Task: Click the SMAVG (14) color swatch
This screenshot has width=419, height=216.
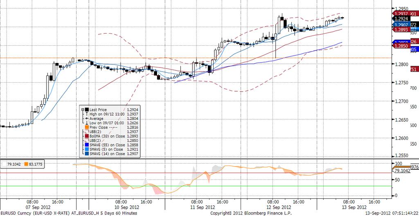Action: (87, 154)
